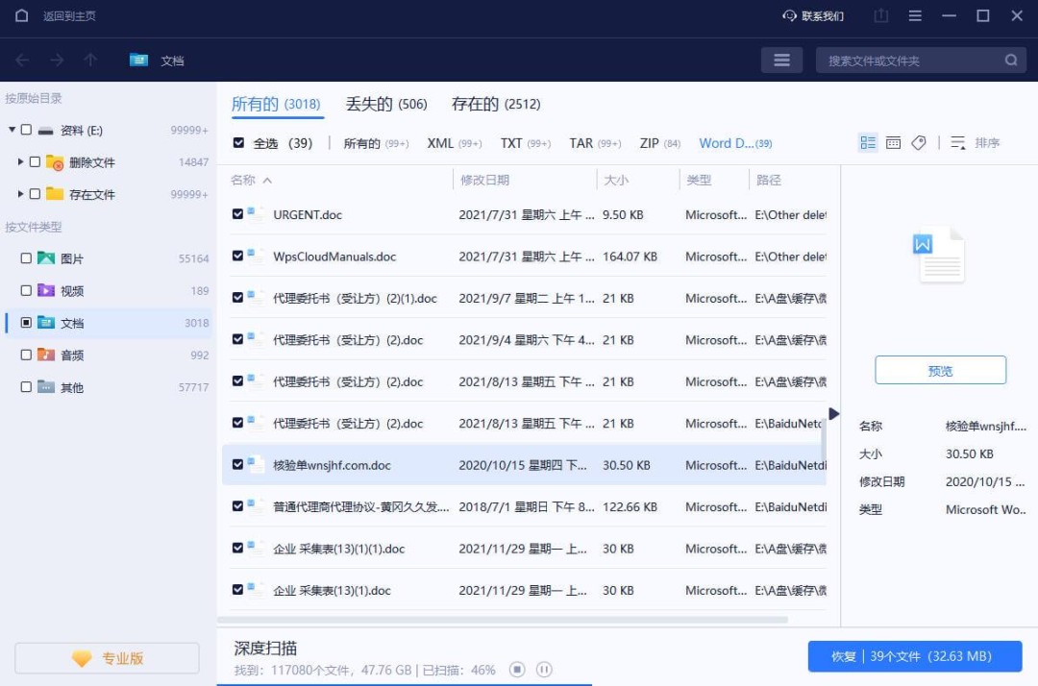This screenshot has height=686, width=1038.
Task: Click the list view icon in top bar
Action: tap(781, 60)
